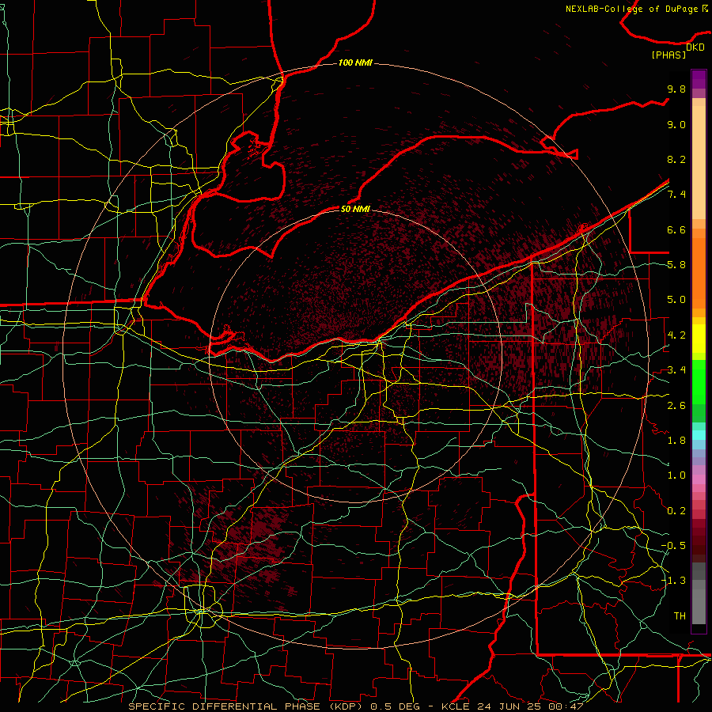
Task: Click the 4.2 value on the color scale
Action: coord(676,335)
